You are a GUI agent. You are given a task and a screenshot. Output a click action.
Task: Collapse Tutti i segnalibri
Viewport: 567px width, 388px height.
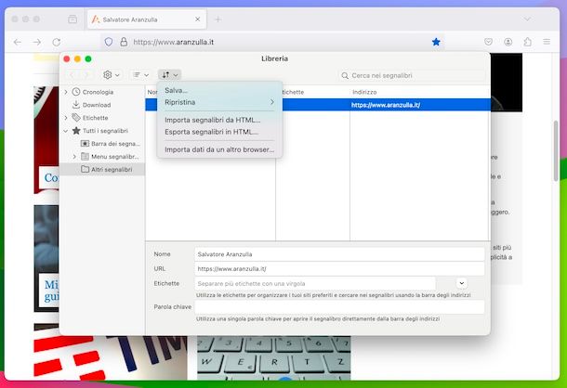[66, 131]
